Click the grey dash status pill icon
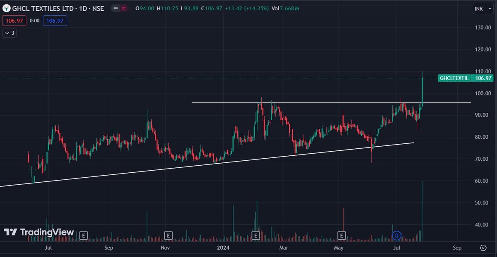Screen dimensions: 497x257 point(115,8)
